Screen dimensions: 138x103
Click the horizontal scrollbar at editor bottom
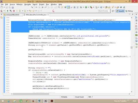tap(31, 94)
